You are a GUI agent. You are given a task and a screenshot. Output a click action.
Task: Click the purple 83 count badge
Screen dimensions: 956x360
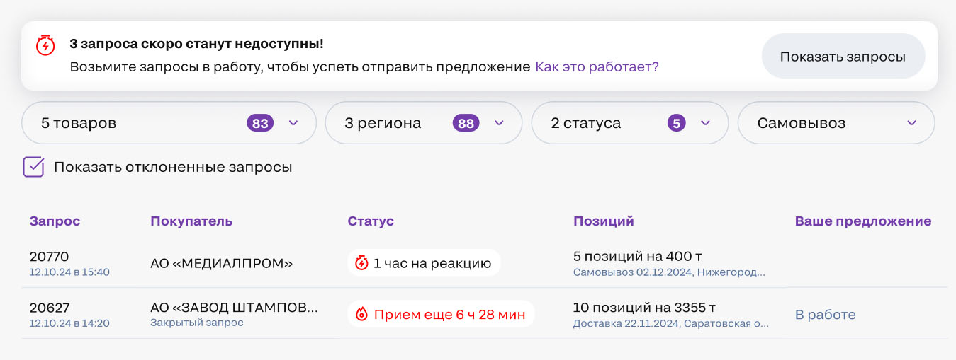[260, 123]
